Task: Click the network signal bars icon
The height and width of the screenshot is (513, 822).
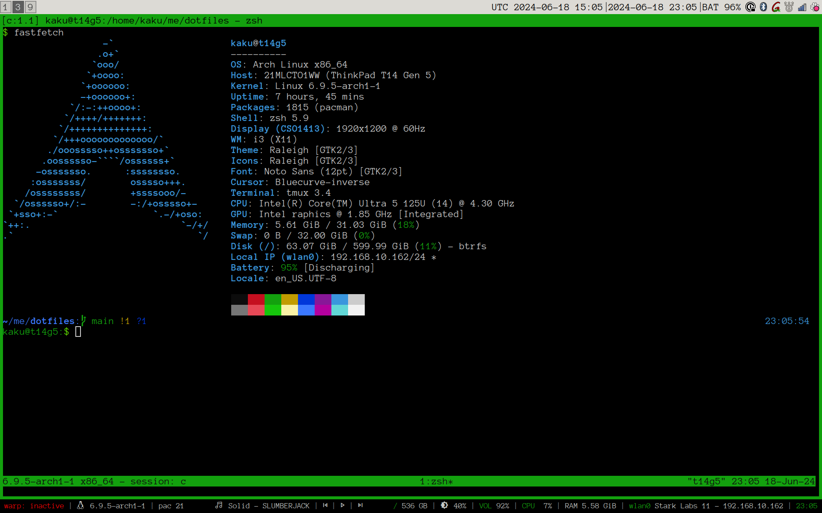Action: tap(802, 7)
